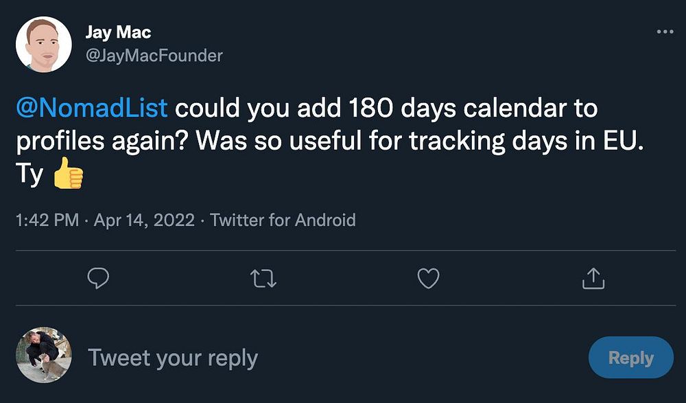686x403 pixels.
Task: Click the 1:42 PM time link
Action: coord(45,220)
